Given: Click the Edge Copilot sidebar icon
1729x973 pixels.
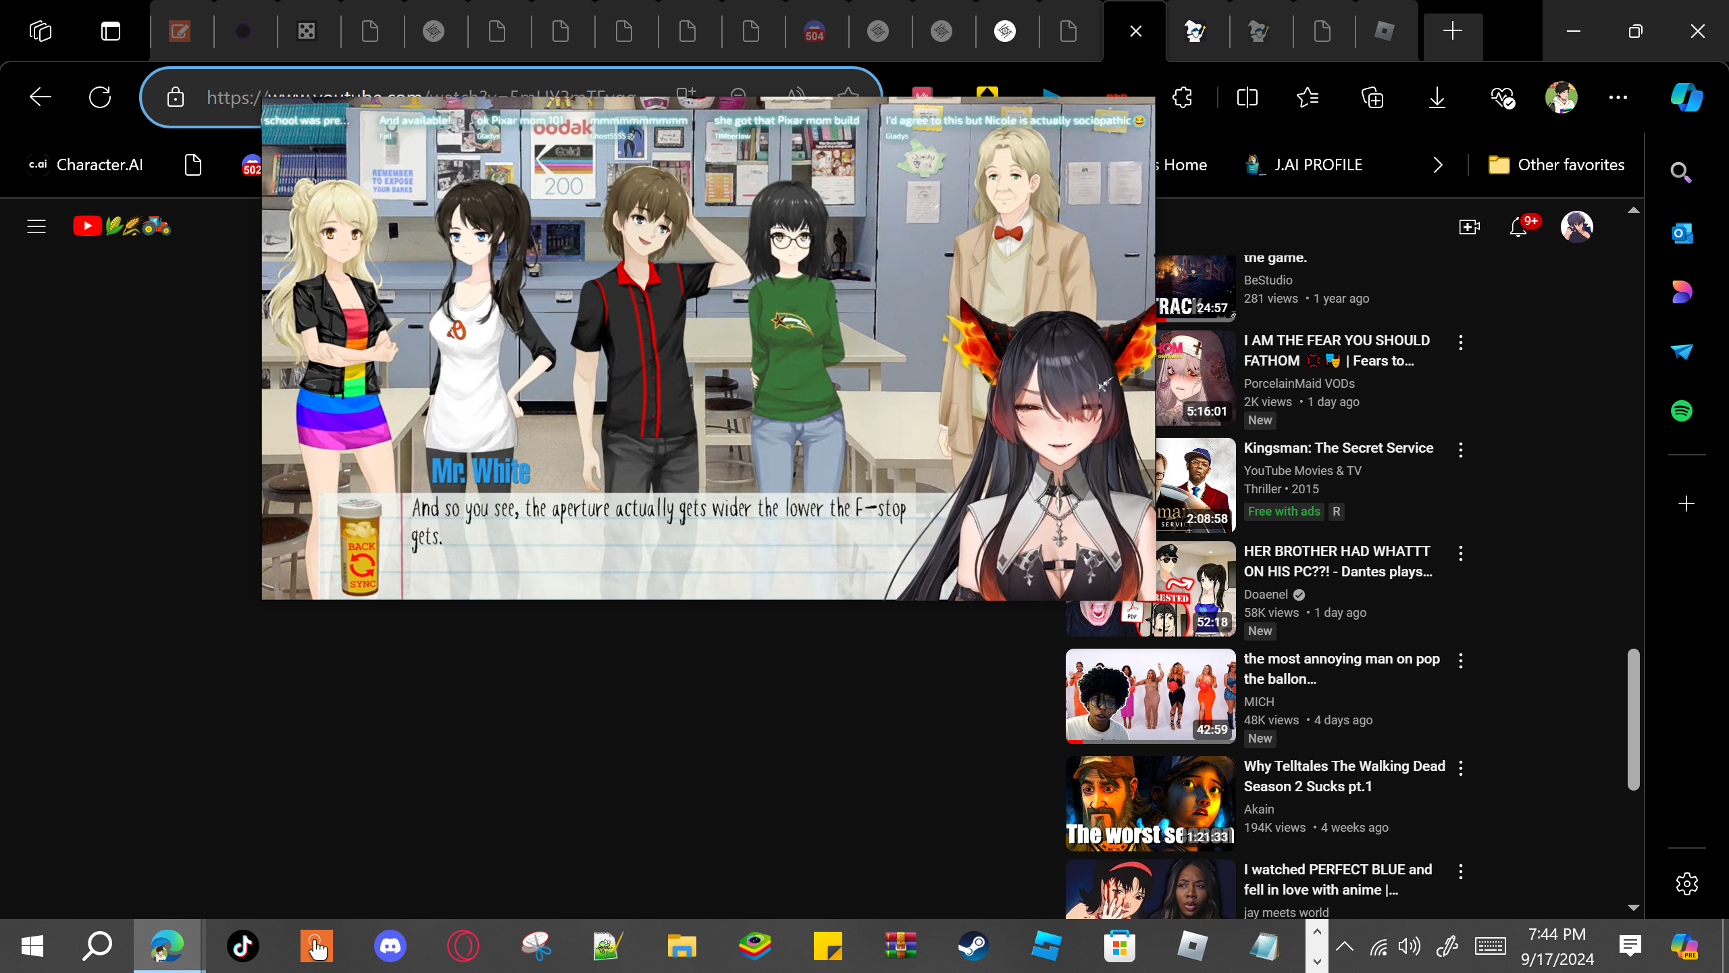Looking at the screenshot, I should [x=1686, y=97].
